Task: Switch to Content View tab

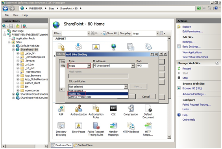Action: click(83, 145)
